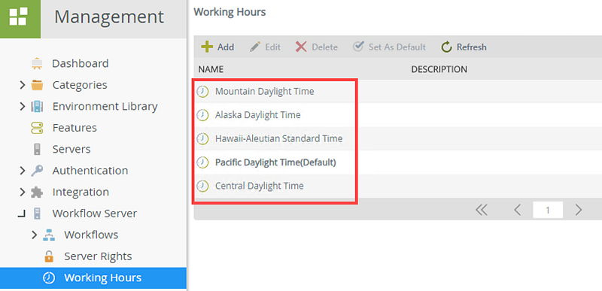
Task: Expand the Environment Library node
Action: (23, 106)
